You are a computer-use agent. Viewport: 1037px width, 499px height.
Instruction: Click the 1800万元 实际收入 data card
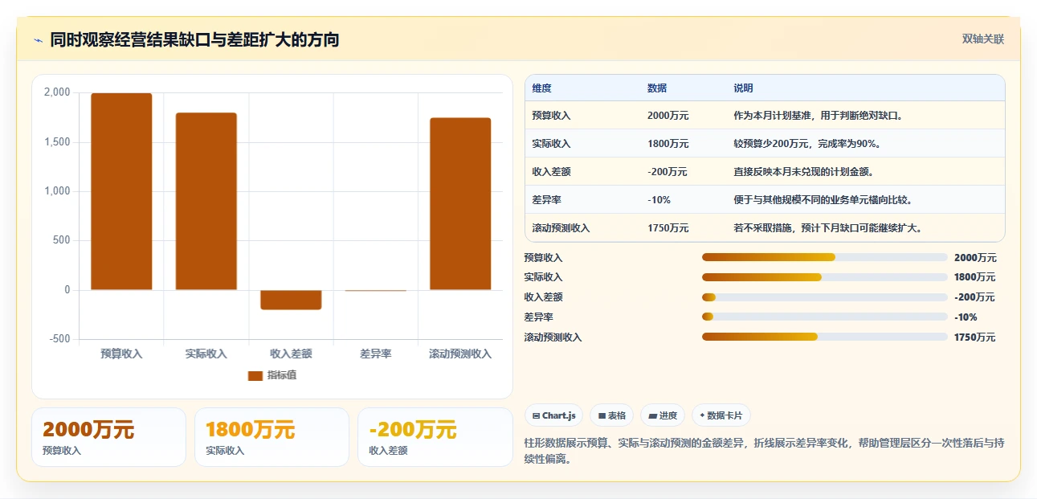point(271,437)
